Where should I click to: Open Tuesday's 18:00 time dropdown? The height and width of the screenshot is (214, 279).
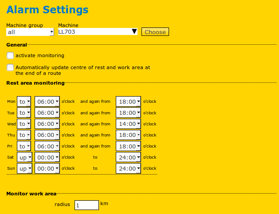point(128,113)
